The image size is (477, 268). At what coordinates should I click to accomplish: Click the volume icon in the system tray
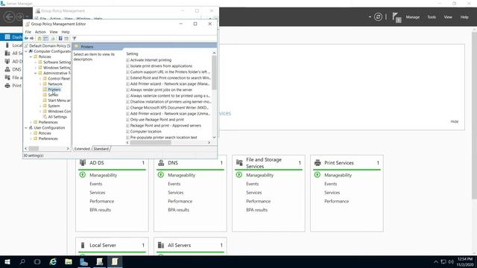tap(451, 261)
